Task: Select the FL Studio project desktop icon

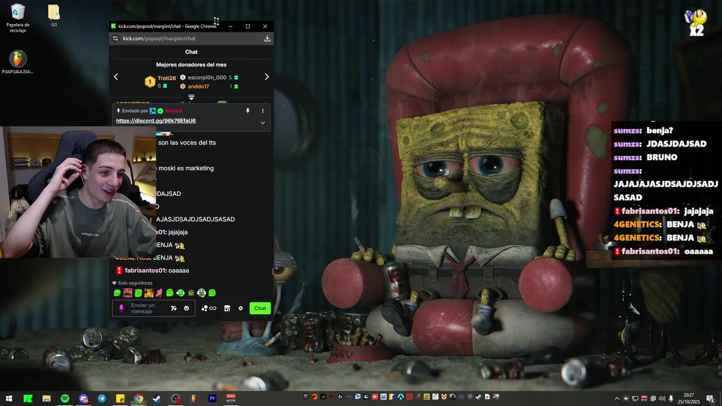Action: pyautogui.click(x=18, y=62)
